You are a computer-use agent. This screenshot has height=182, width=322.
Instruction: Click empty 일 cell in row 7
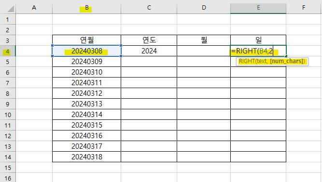pos(258,83)
